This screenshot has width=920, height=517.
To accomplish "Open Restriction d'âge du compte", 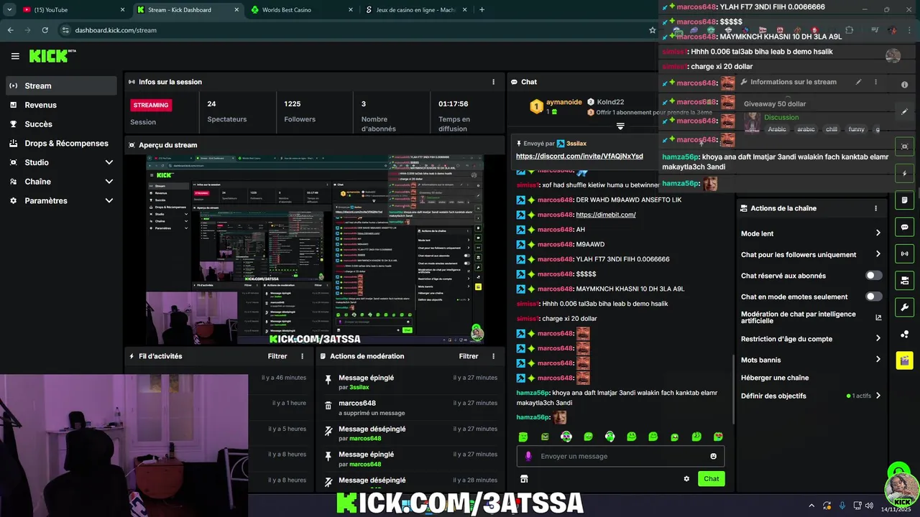I will pyautogui.click(x=811, y=339).
